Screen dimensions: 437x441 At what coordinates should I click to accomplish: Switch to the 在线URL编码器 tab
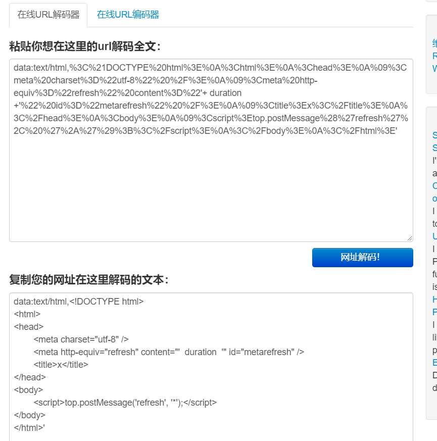click(x=128, y=15)
